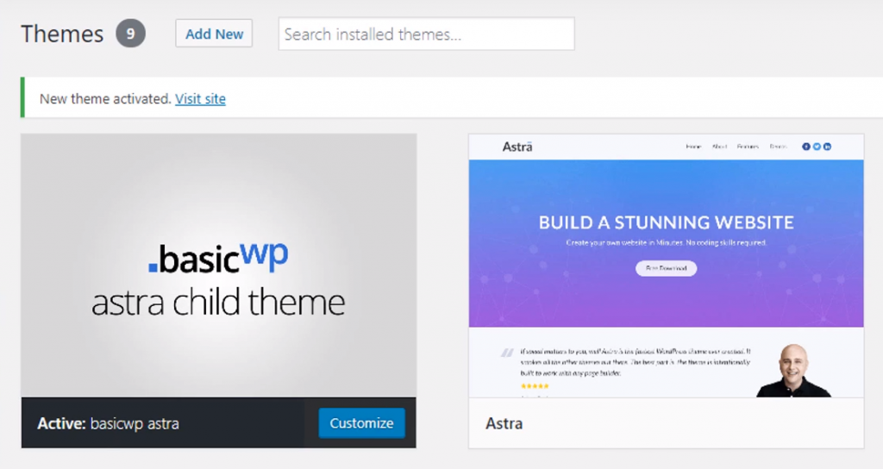Click the New theme activated notice text

pyautogui.click(x=105, y=98)
